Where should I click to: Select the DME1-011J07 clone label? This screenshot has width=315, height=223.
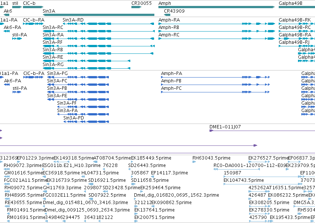click(x=225, y=127)
